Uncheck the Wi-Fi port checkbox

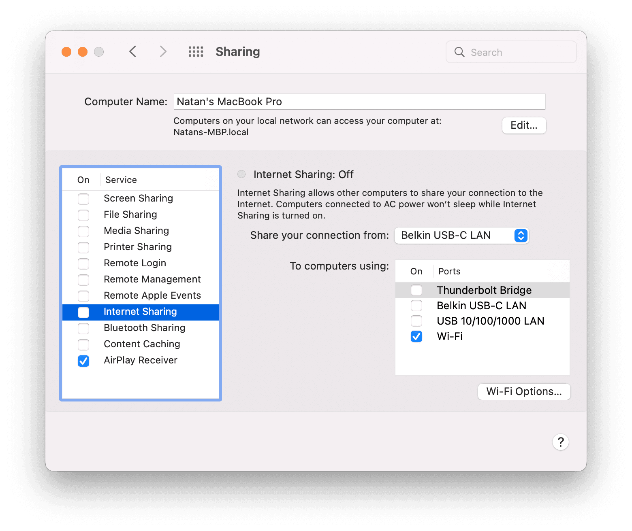pyautogui.click(x=416, y=336)
